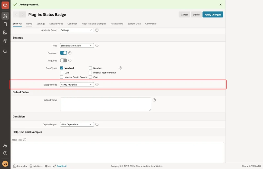Open Gallery cube icon in sidebar
Viewport: 263px width, 169px height.
(5, 41)
